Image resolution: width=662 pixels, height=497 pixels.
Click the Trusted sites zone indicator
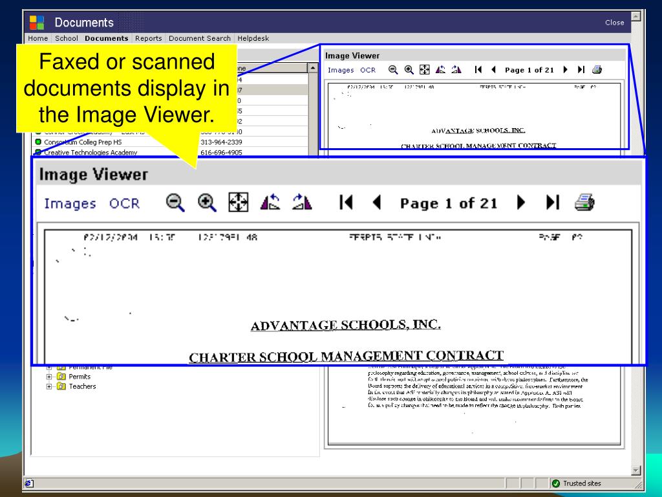[576, 483]
